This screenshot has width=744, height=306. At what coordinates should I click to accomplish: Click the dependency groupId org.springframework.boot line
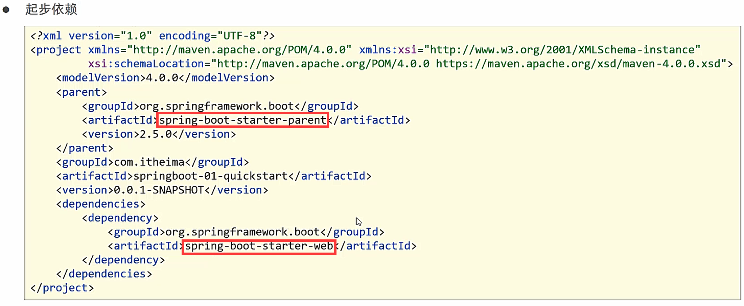(x=246, y=232)
